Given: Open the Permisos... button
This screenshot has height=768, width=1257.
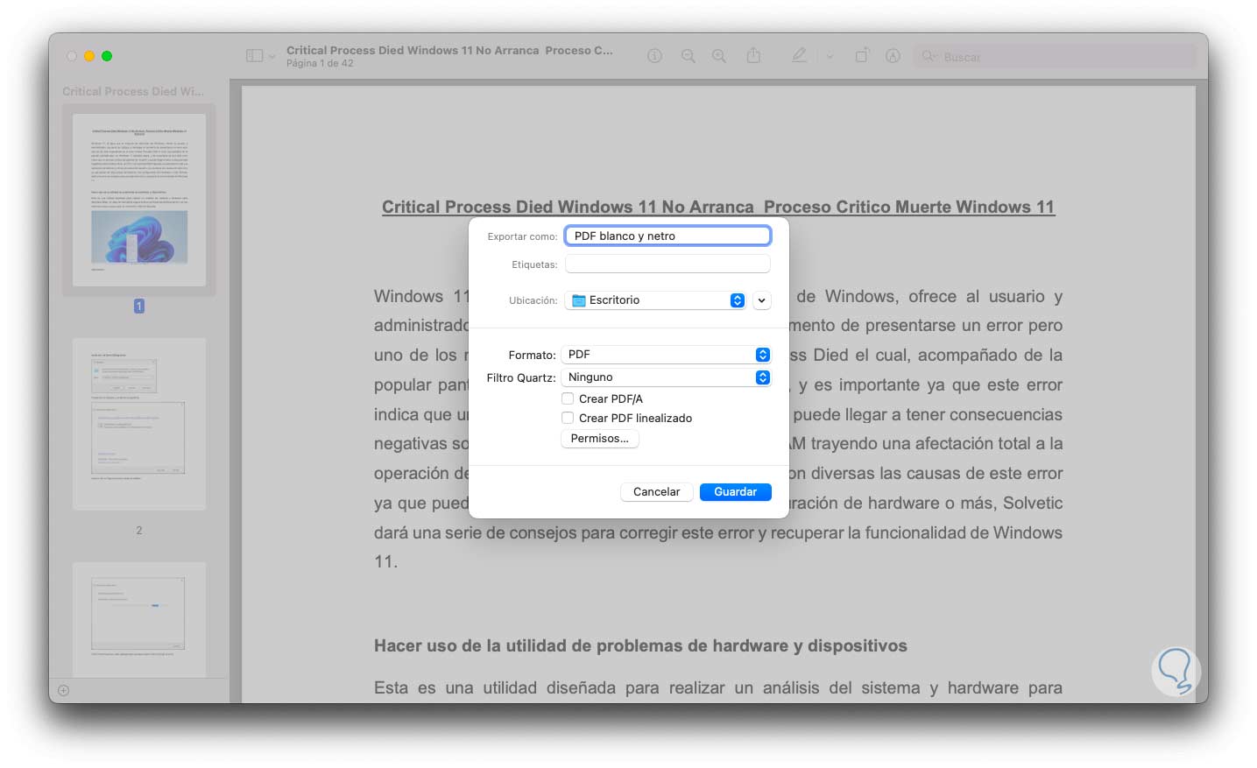Looking at the screenshot, I should click(x=600, y=439).
